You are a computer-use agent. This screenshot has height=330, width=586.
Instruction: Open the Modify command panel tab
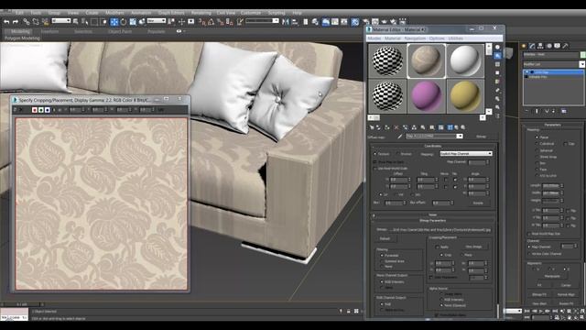(532, 46)
